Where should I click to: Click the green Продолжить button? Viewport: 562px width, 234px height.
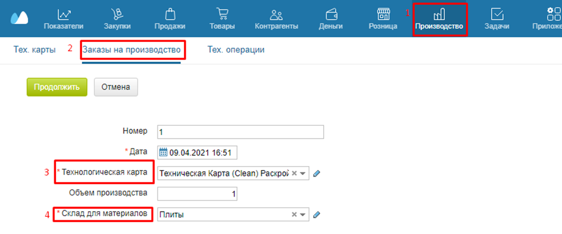coord(57,87)
